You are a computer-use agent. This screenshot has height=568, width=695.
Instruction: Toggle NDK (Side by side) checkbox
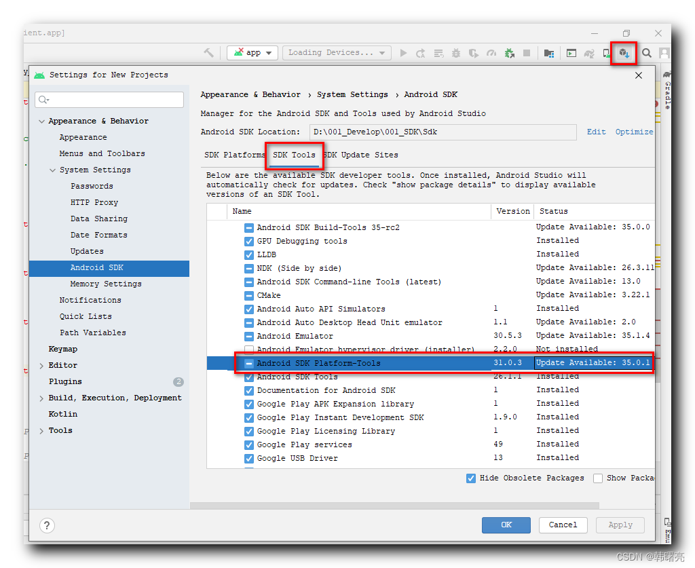click(249, 269)
